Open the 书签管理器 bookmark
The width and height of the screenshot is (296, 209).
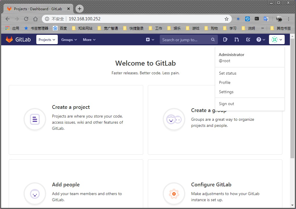pyautogui.click(x=36, y=28)
